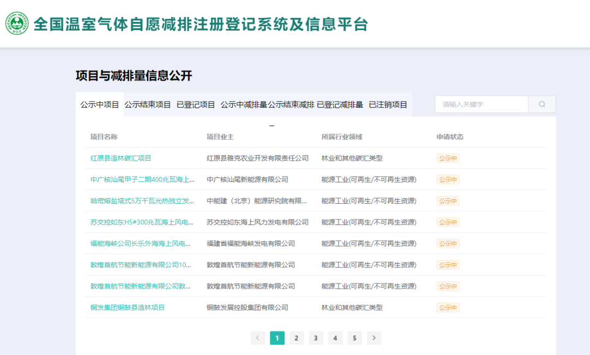This screenshot has height=355, width=590.
Task: Jump to page 5 of results
Action: tap(354, 338)
